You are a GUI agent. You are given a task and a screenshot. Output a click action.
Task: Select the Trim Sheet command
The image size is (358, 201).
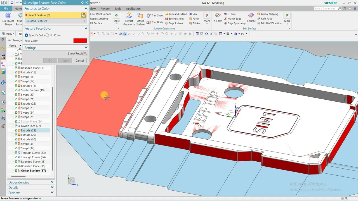click(x=155, y=16)
